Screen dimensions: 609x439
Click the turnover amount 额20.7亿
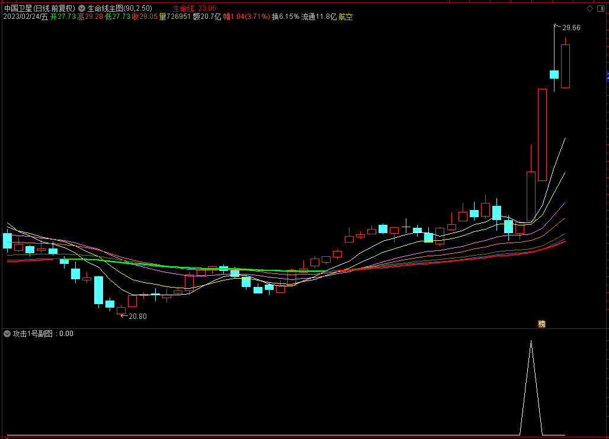point(207,17)
